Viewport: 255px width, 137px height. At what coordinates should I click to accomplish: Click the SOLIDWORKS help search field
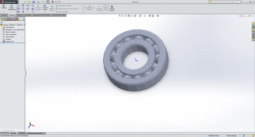pyautogui.click(x=224, y=2)
